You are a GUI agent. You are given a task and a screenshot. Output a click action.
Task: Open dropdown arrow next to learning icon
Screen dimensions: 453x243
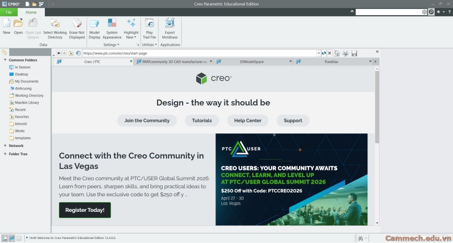point(444,12)
